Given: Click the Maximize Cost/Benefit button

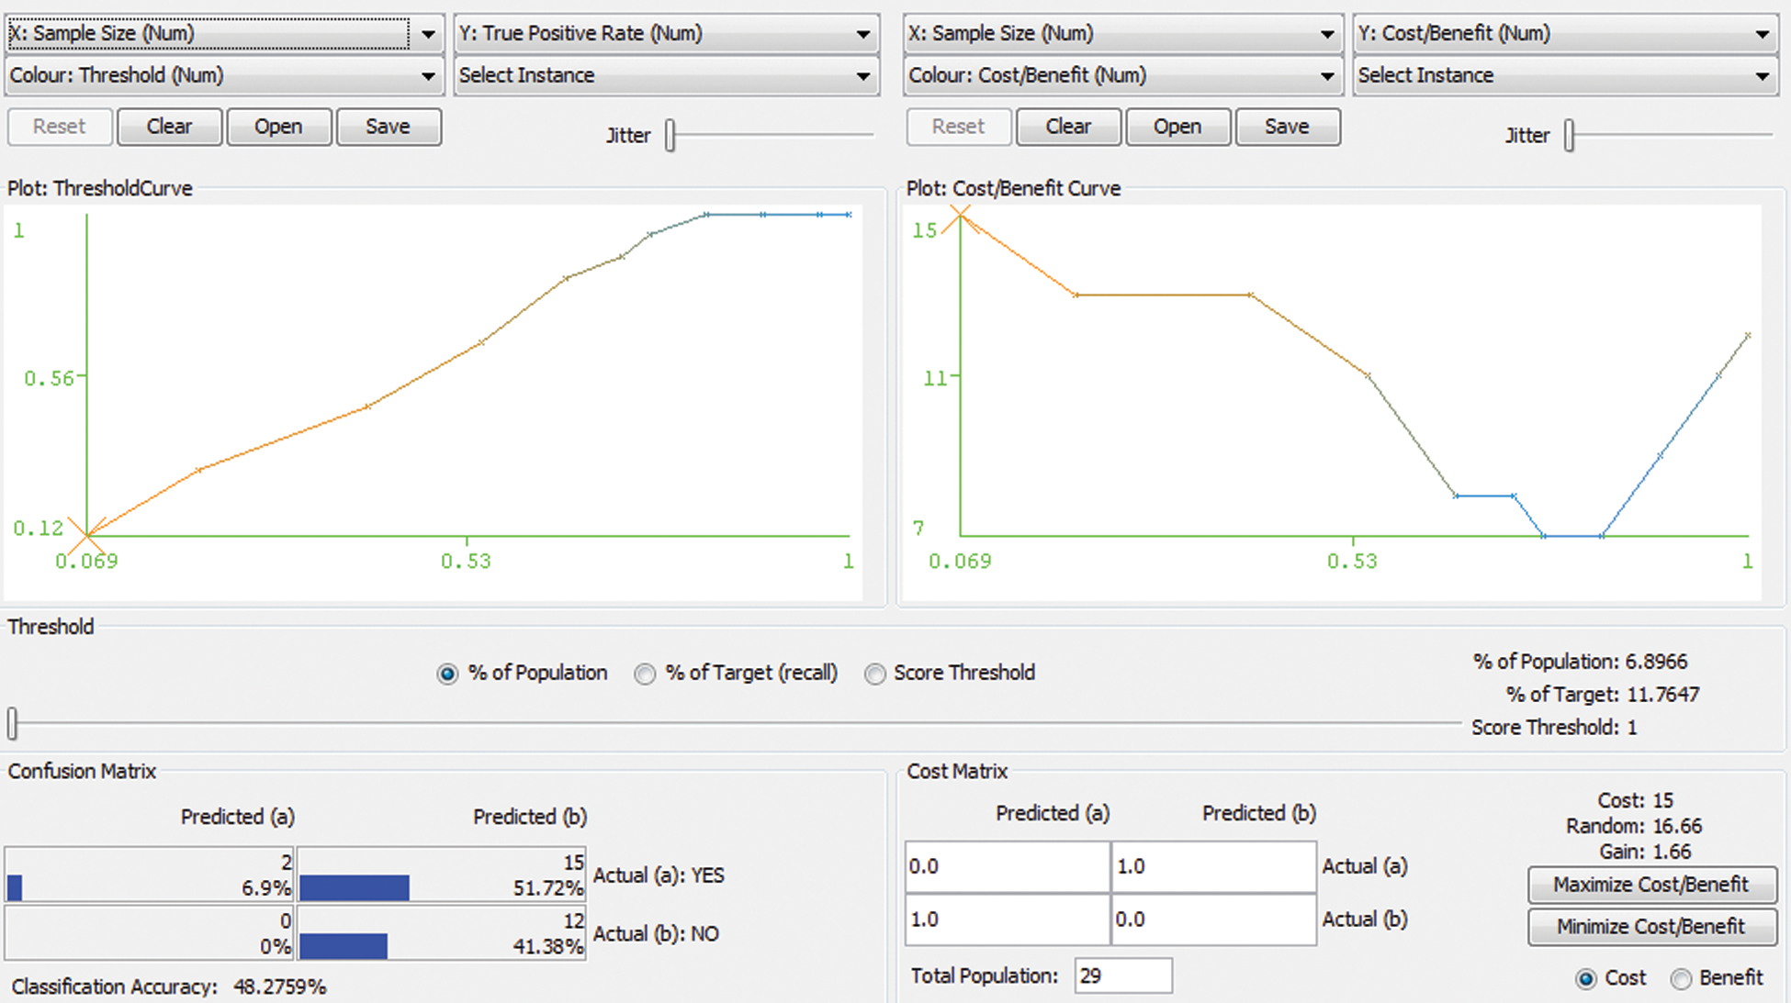Looking at the screenshot, I should click(1650, 885).
